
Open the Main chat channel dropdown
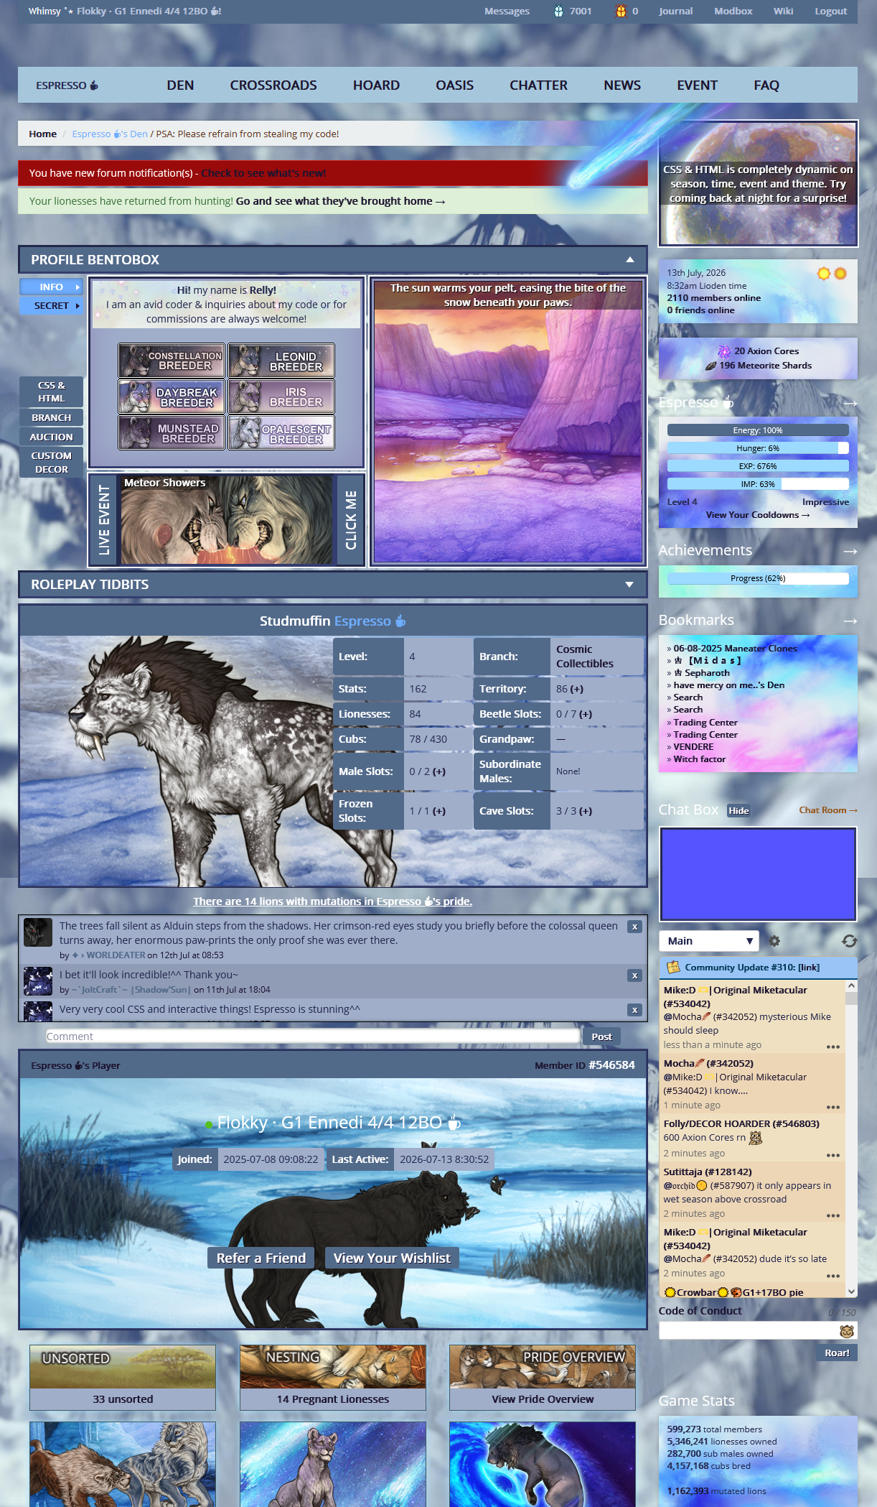point(708,941)
